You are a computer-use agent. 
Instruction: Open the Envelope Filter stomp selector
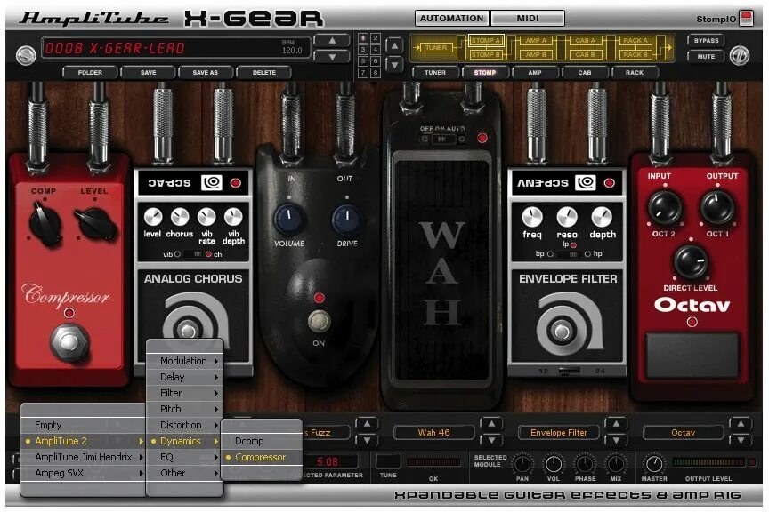point(559,433)
